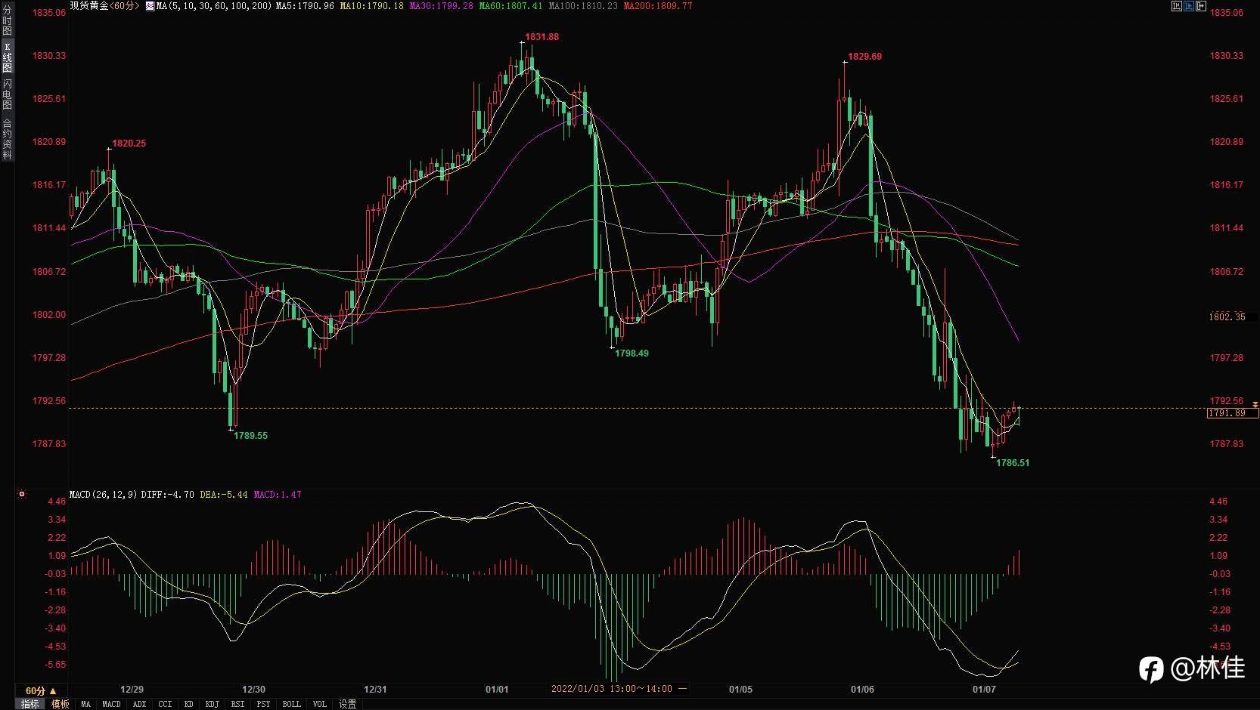The height and width of the screenshot is (710, 1260).
Task: Click the 现货黄金<60分> chart title
Action: point(105,6)
